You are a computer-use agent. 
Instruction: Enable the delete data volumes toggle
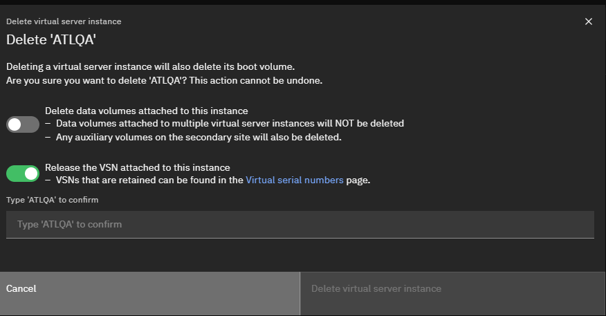[23, 124]
